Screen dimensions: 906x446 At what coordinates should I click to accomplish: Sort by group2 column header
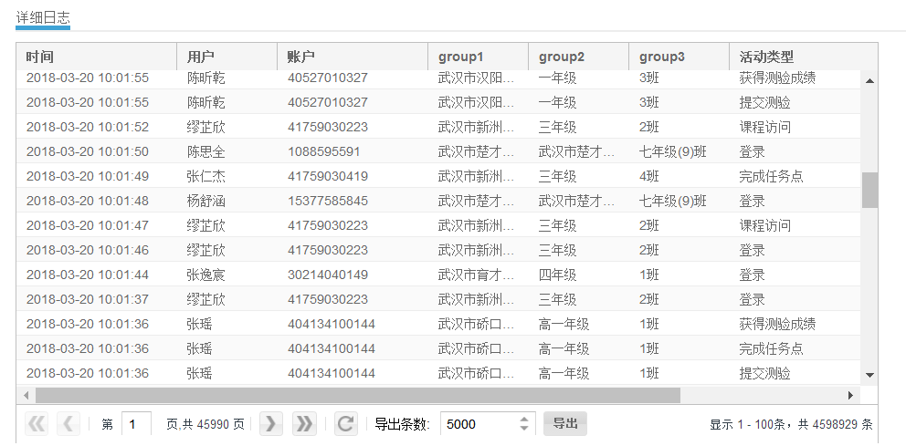[x=579, y=57]
